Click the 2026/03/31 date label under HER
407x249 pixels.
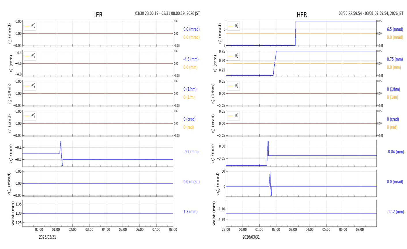(x=251, y=237)
